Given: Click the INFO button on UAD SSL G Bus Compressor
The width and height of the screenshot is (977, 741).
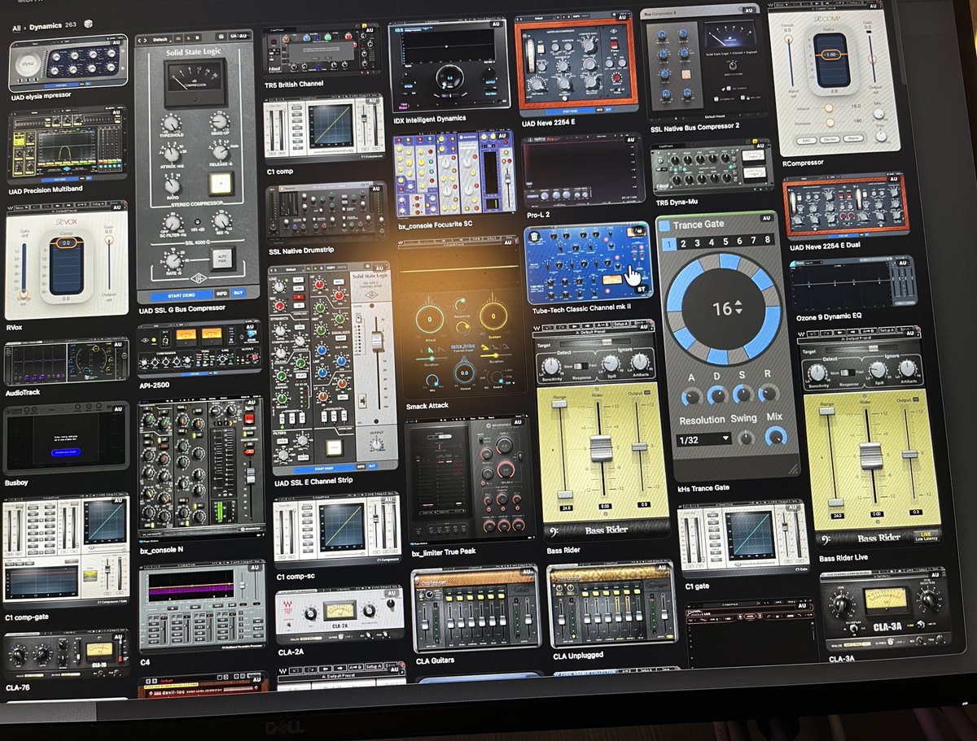Looking at the screenshot, I should (x=223, y=293).
